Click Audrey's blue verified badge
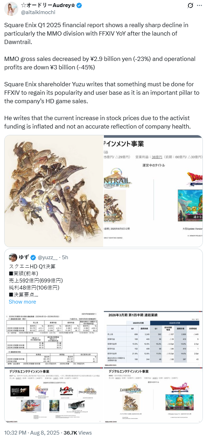 pos(80,5)
